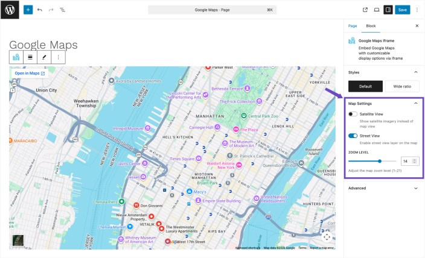Click the Javits Center marker
425x258 pixels.
coord(145,163)
